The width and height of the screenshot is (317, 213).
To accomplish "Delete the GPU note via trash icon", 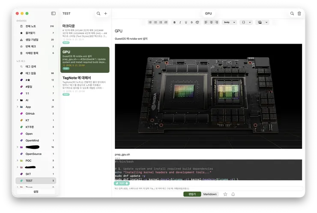I will coord(299,13).
